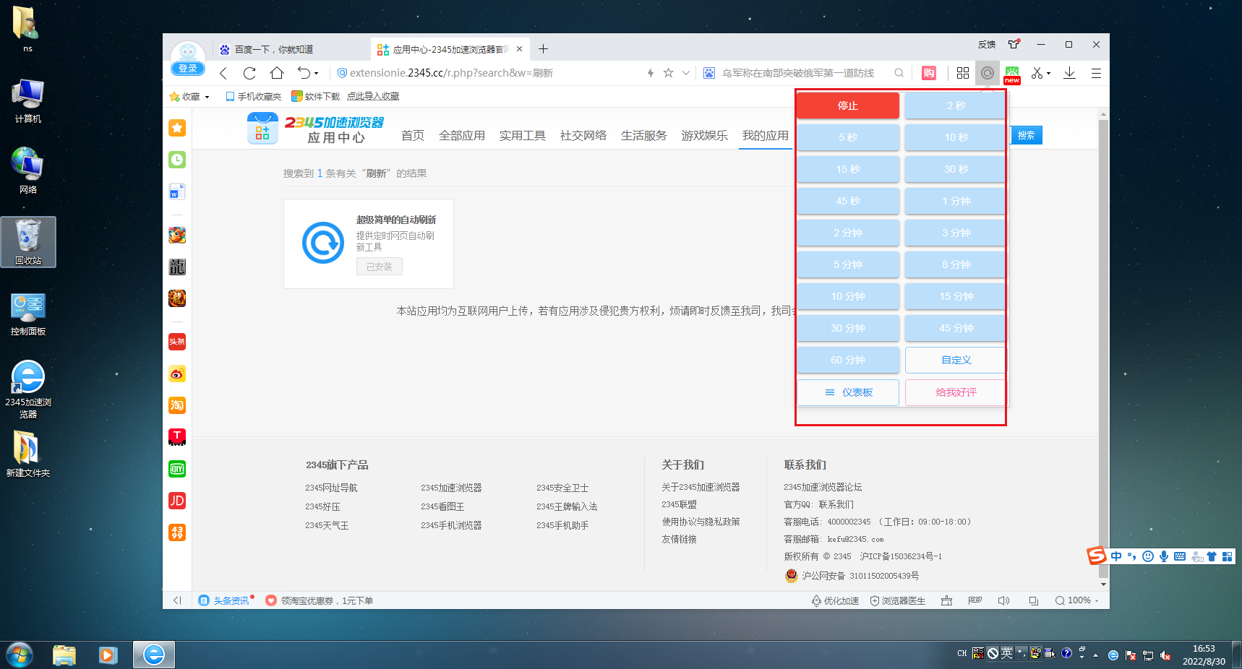The image size is (1242, 669).
Task: Click the lightning speed mode icon
Action: click(651, 73)
